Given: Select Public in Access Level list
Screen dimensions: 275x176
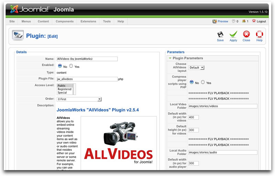Looking at the screenshot, I should (65, 86).
